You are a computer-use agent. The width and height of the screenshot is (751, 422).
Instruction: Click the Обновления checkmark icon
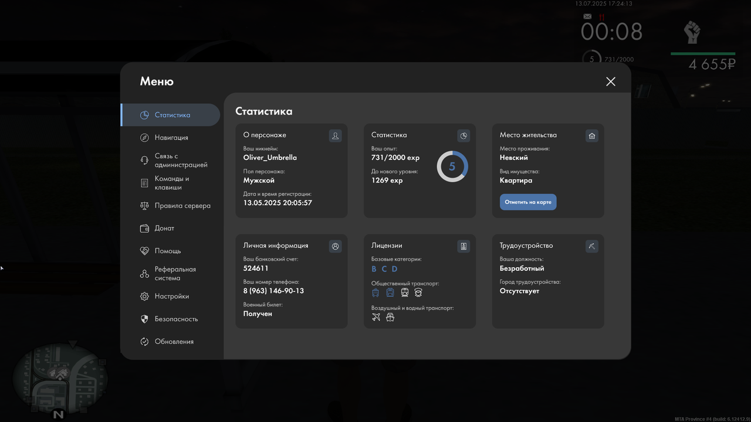click(x=144, y=342)
